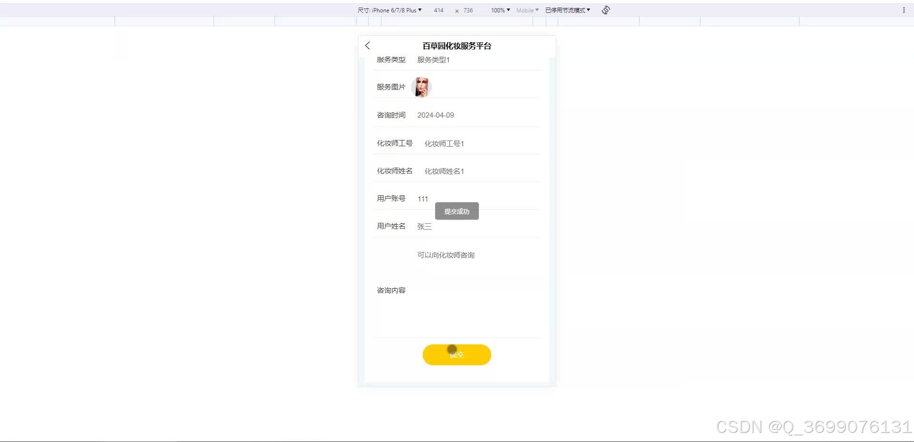Click the 咨询时间 date value 2024-04-09

(435, 115)
